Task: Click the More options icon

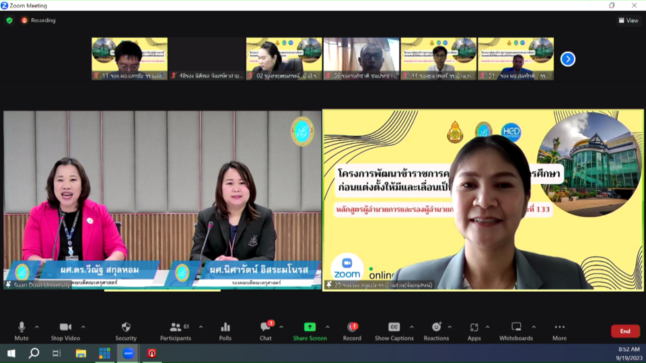Action: pyautogui.click(x=559, y=330)
